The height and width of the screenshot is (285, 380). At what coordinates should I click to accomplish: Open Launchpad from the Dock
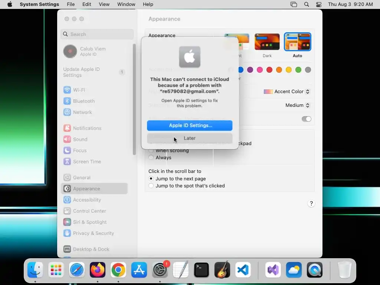56,270
